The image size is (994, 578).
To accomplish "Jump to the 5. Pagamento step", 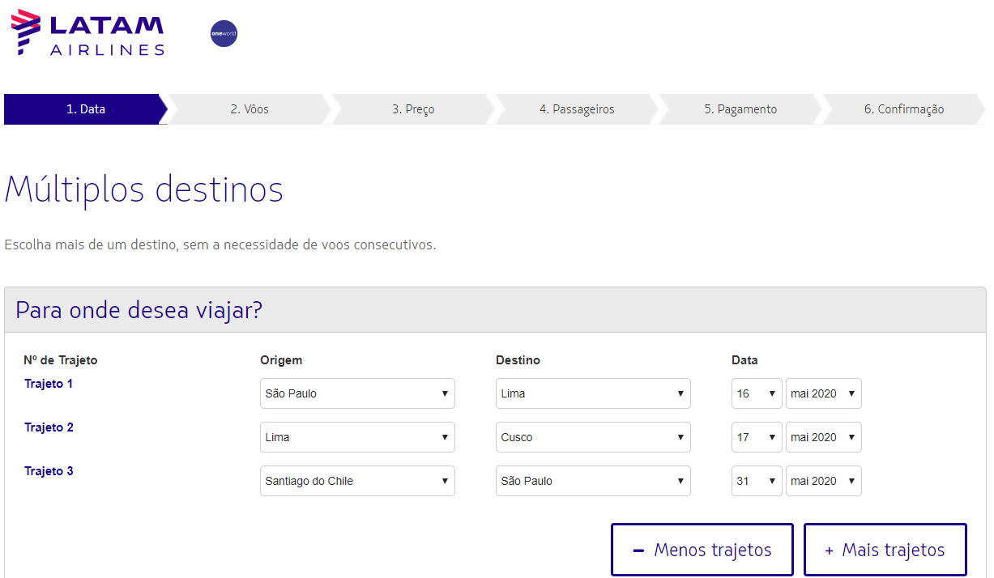I will (x=740, y=109).
